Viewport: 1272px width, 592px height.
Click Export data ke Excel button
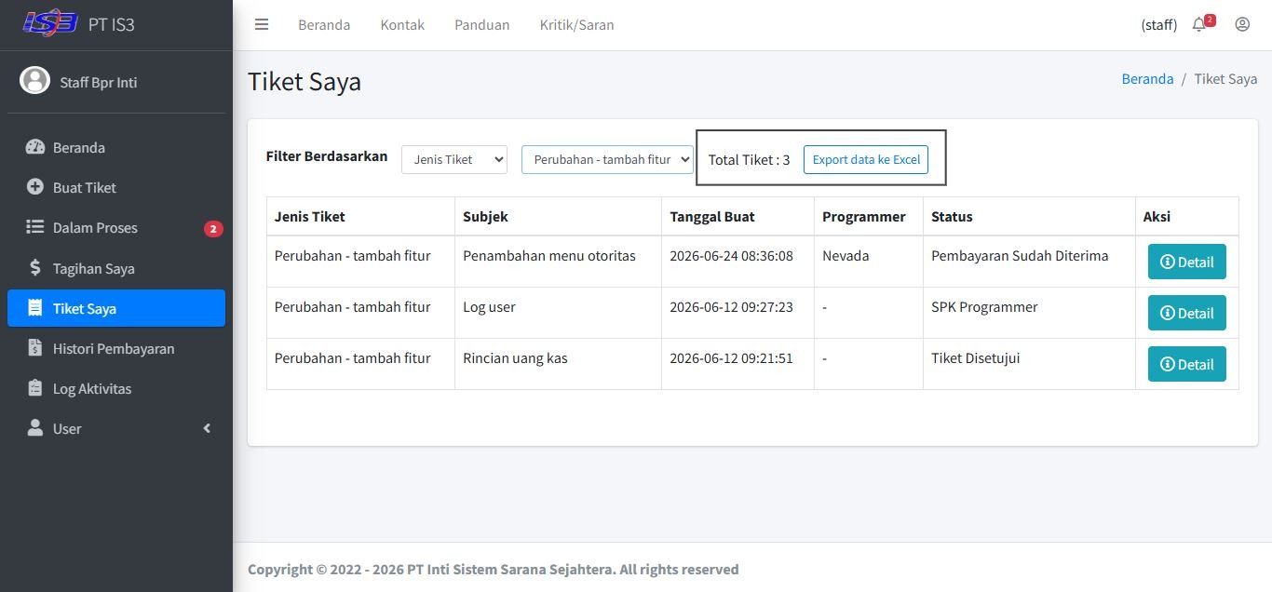click(866, 159)
